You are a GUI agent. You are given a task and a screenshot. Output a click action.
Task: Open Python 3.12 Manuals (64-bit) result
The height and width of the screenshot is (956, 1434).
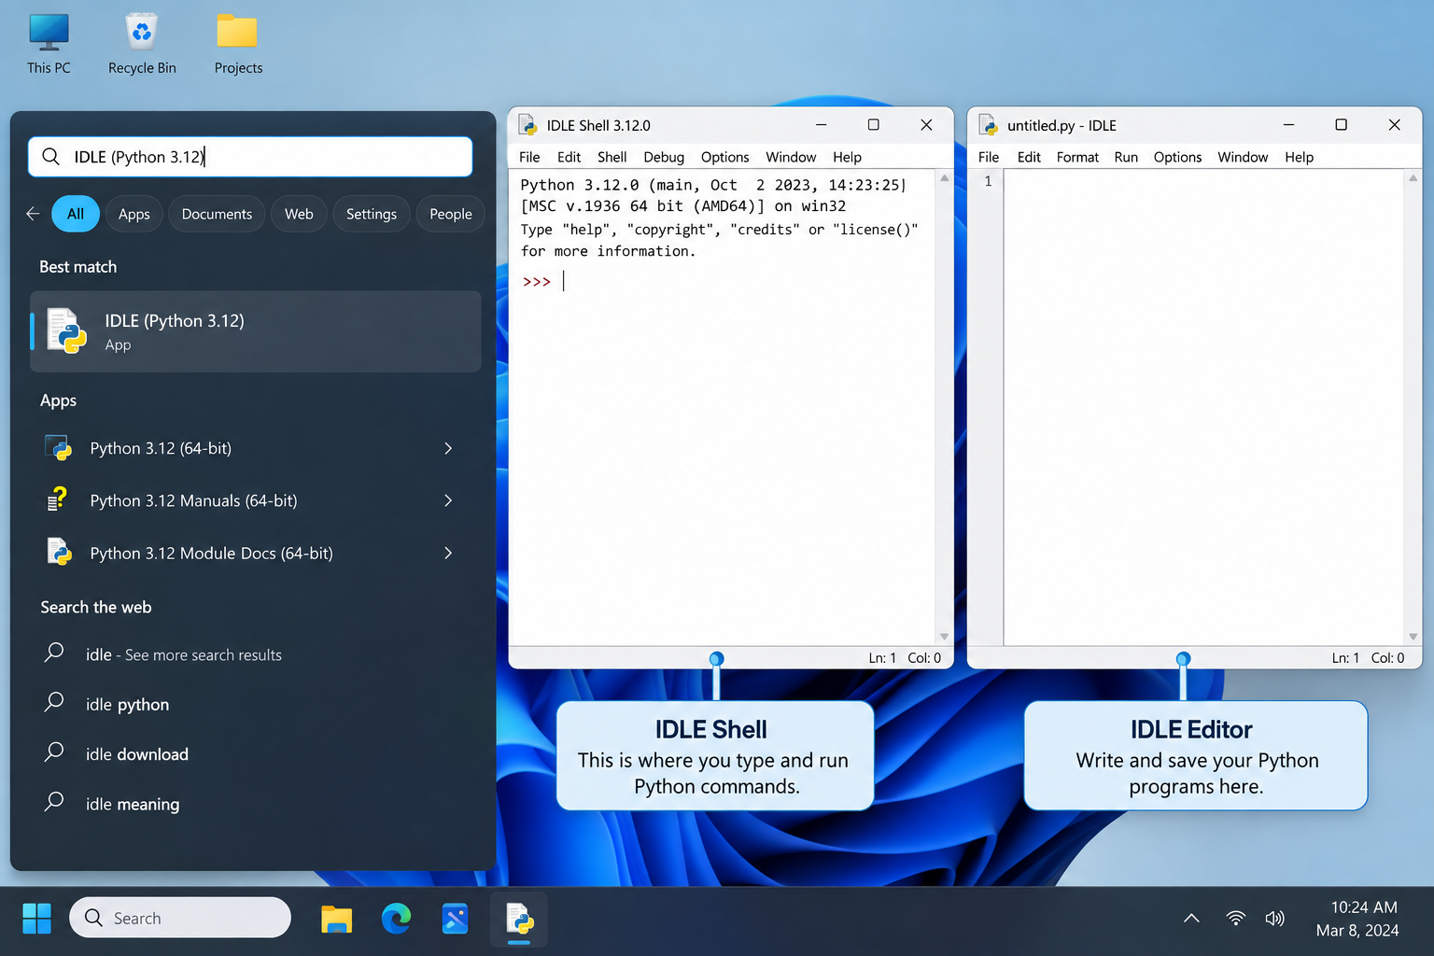(256, 500)
